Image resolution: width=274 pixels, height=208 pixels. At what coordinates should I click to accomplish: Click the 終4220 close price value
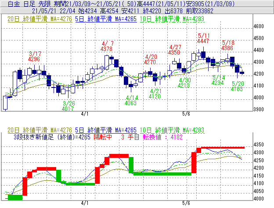point(152,11)
